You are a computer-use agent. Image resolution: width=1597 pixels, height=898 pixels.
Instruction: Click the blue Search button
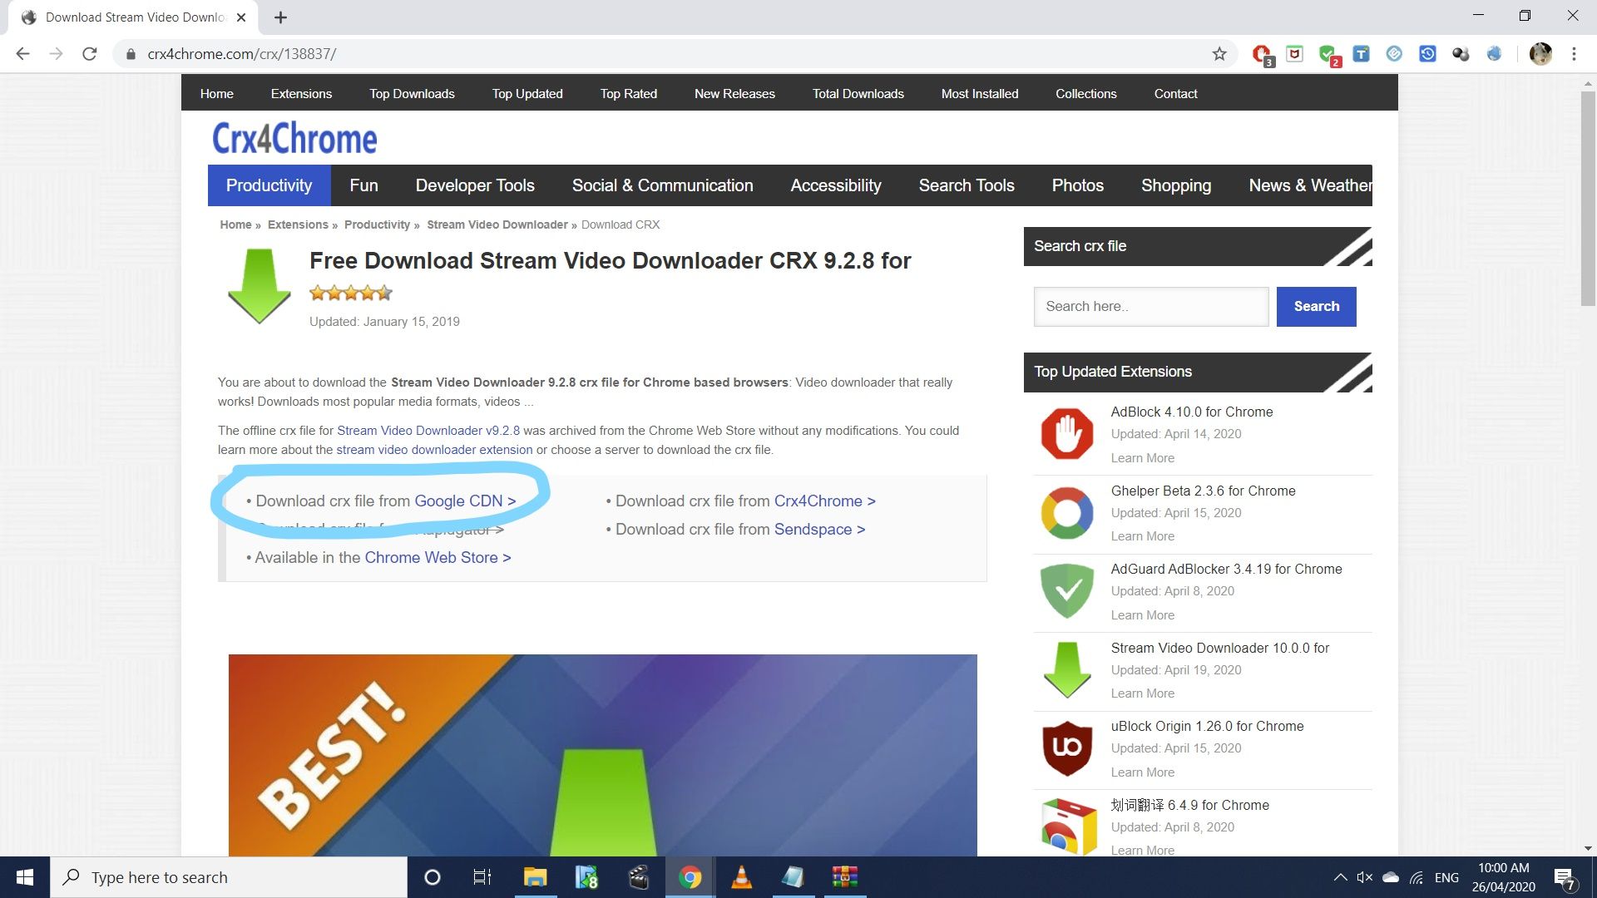point(1316,307)
